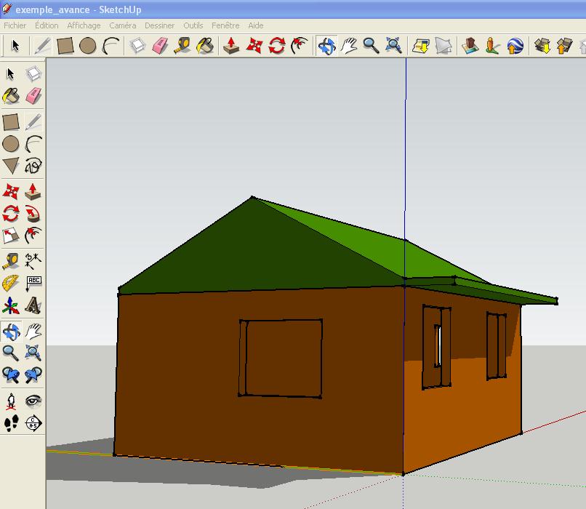Expand the Caméra menu
Screen dimensions: 586x509
point(122,25)
